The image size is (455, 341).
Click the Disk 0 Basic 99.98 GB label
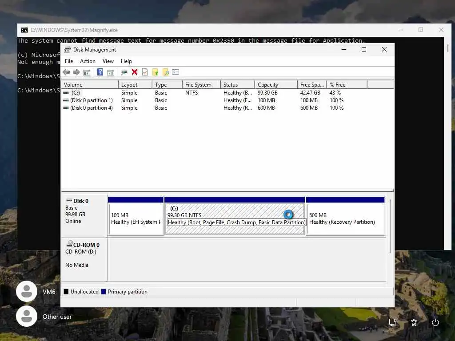pos(84,215)
